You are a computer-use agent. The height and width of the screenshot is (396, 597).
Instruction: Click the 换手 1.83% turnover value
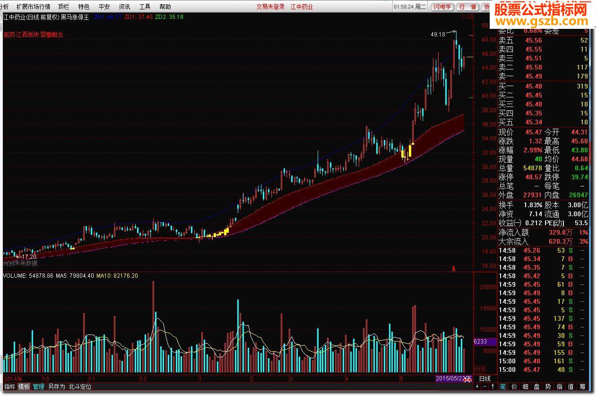tap(532, 205)
